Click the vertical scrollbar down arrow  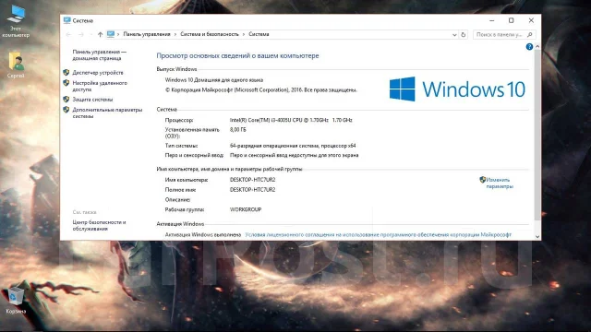[x=537, y=236]
